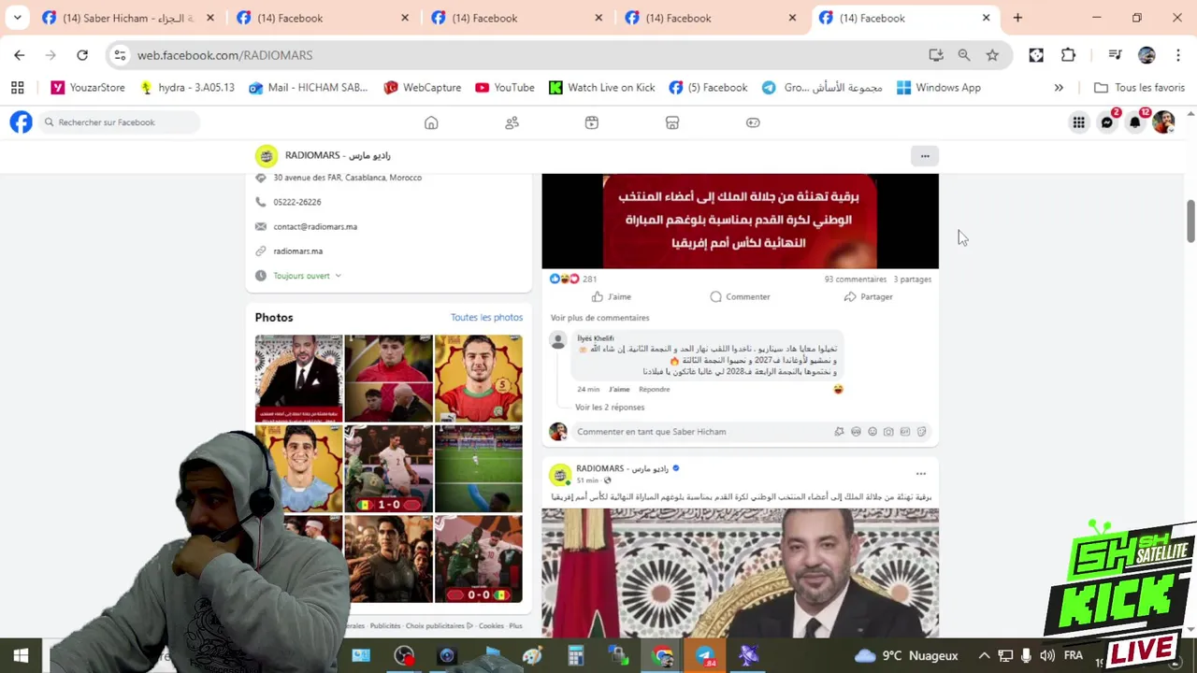Open the number 5 jersey player photo

click(x=478, y=379)
